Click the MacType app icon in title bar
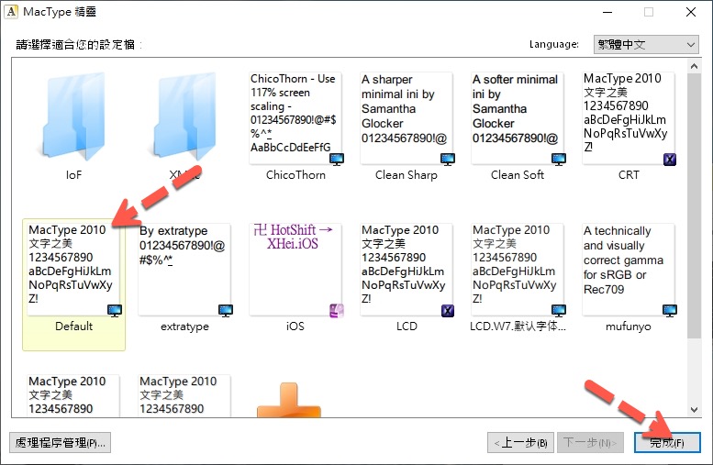 11,11
